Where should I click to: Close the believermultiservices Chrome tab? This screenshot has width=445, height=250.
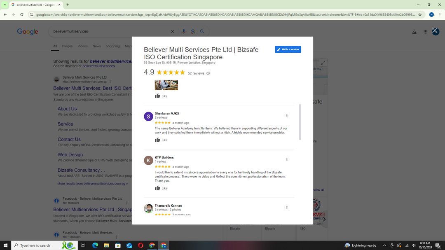point(59,5)
